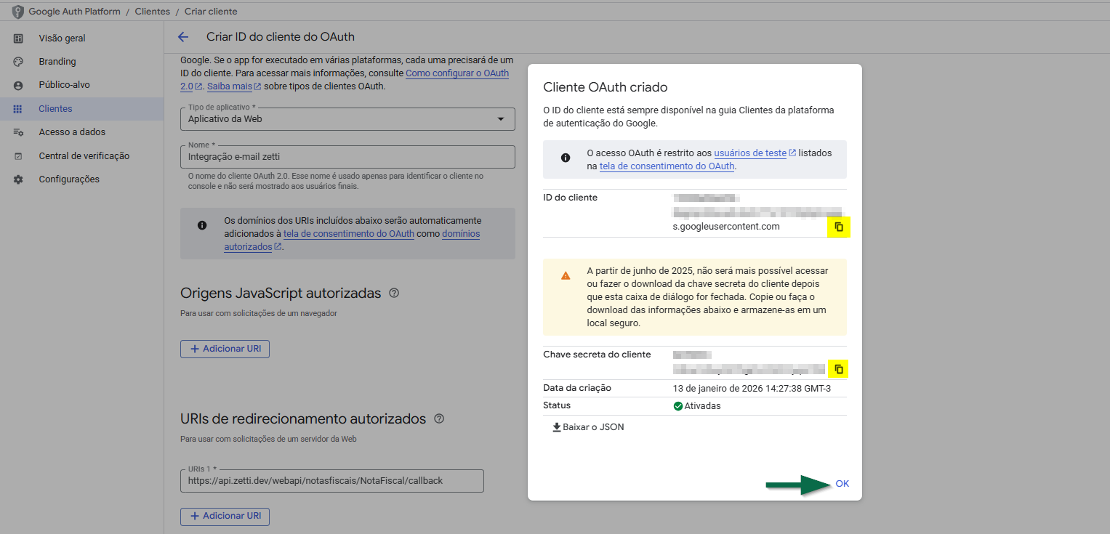Add URI under Origens JavaScript autorizadas
This screenshot has height=534, width=1110.
(225, 349)
